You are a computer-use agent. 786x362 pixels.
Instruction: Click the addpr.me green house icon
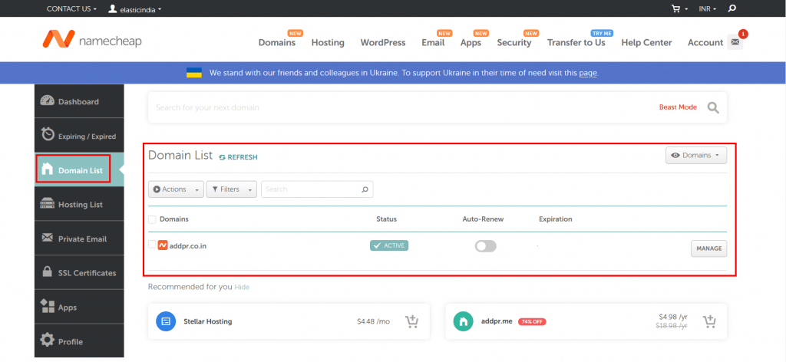coord(463,321)
